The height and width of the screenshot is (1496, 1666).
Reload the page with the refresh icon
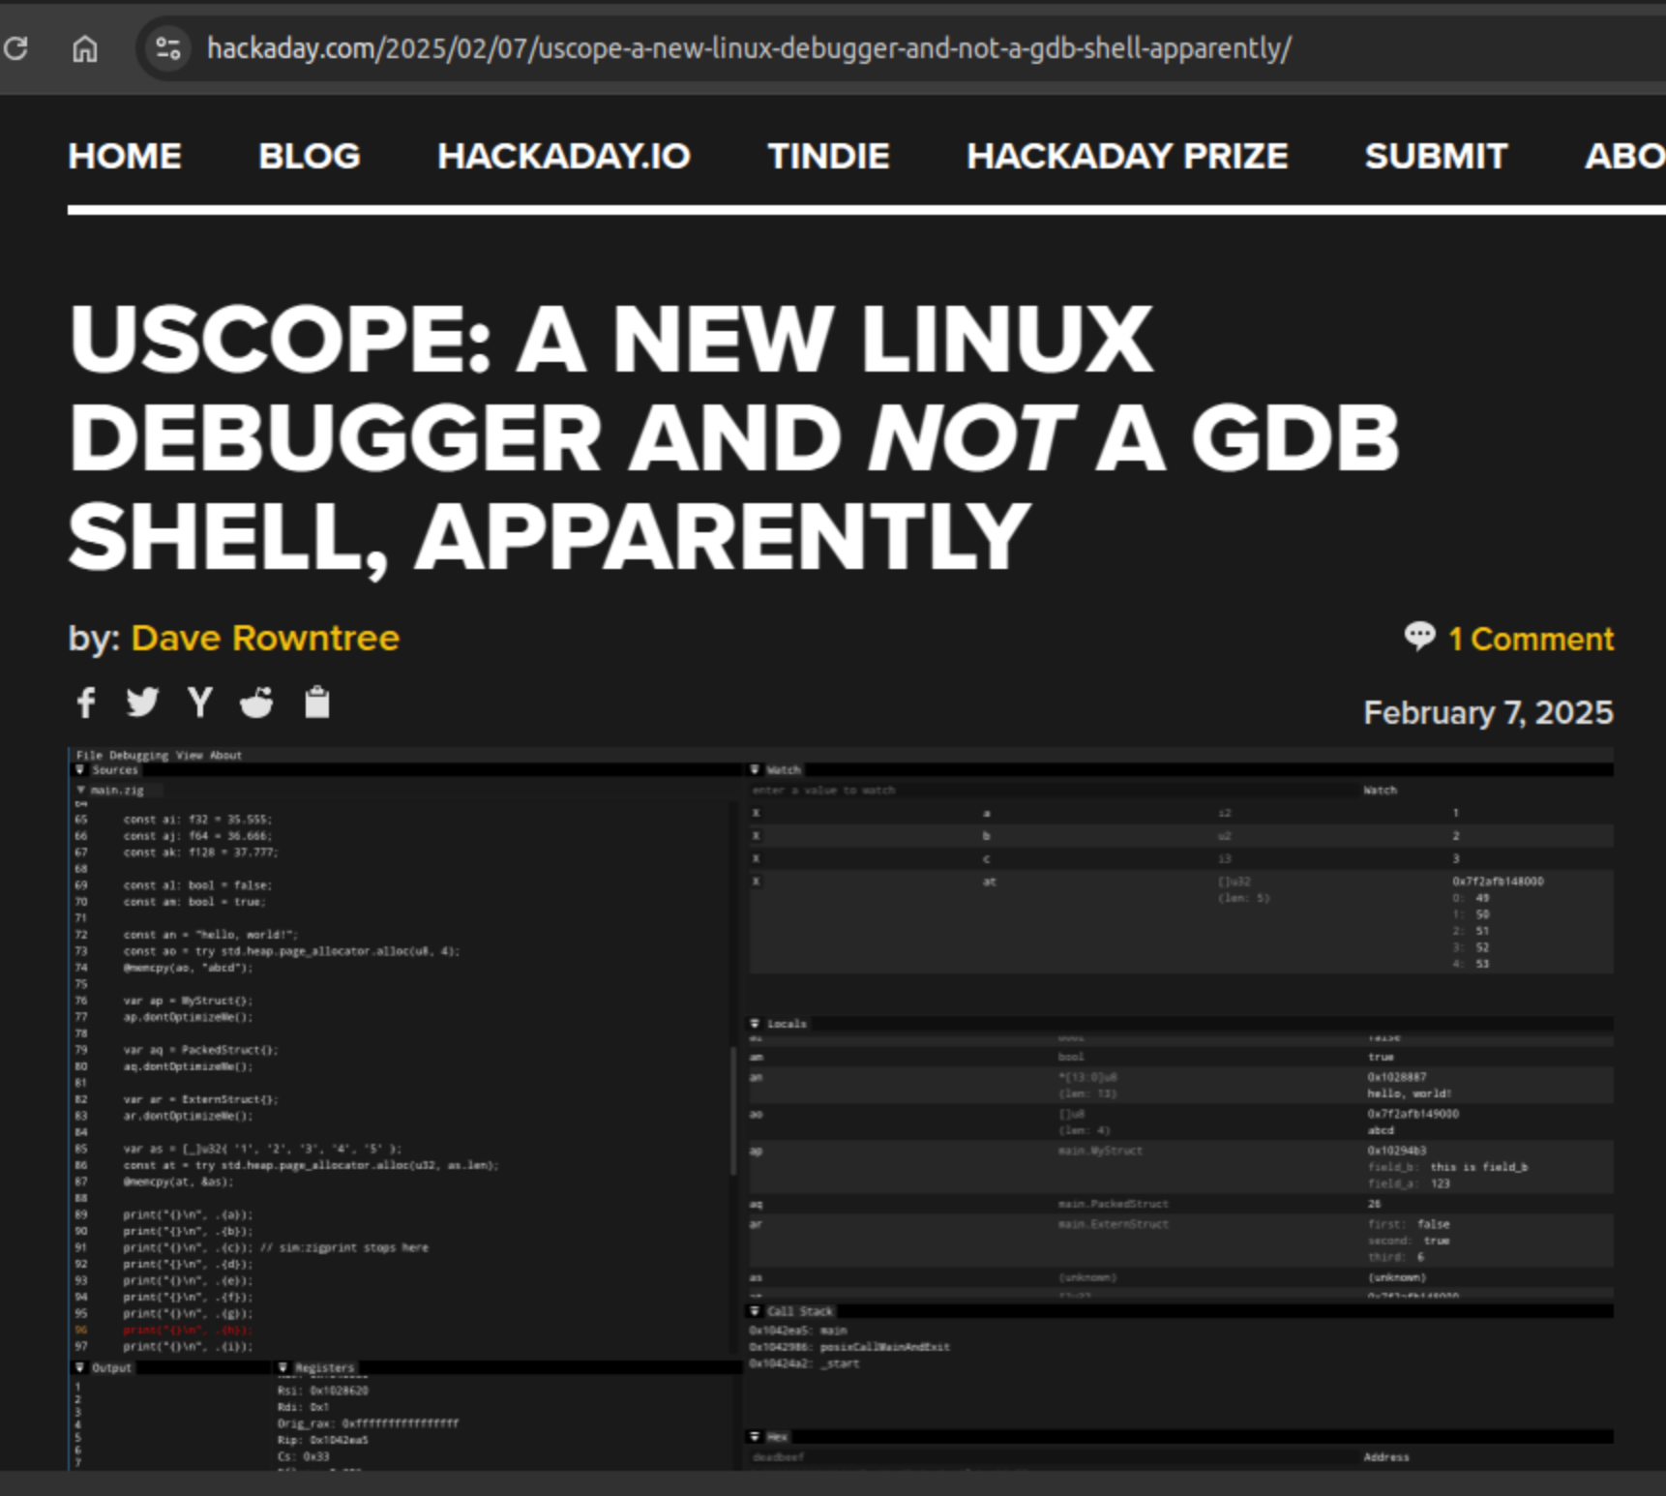tap(15, 47)
